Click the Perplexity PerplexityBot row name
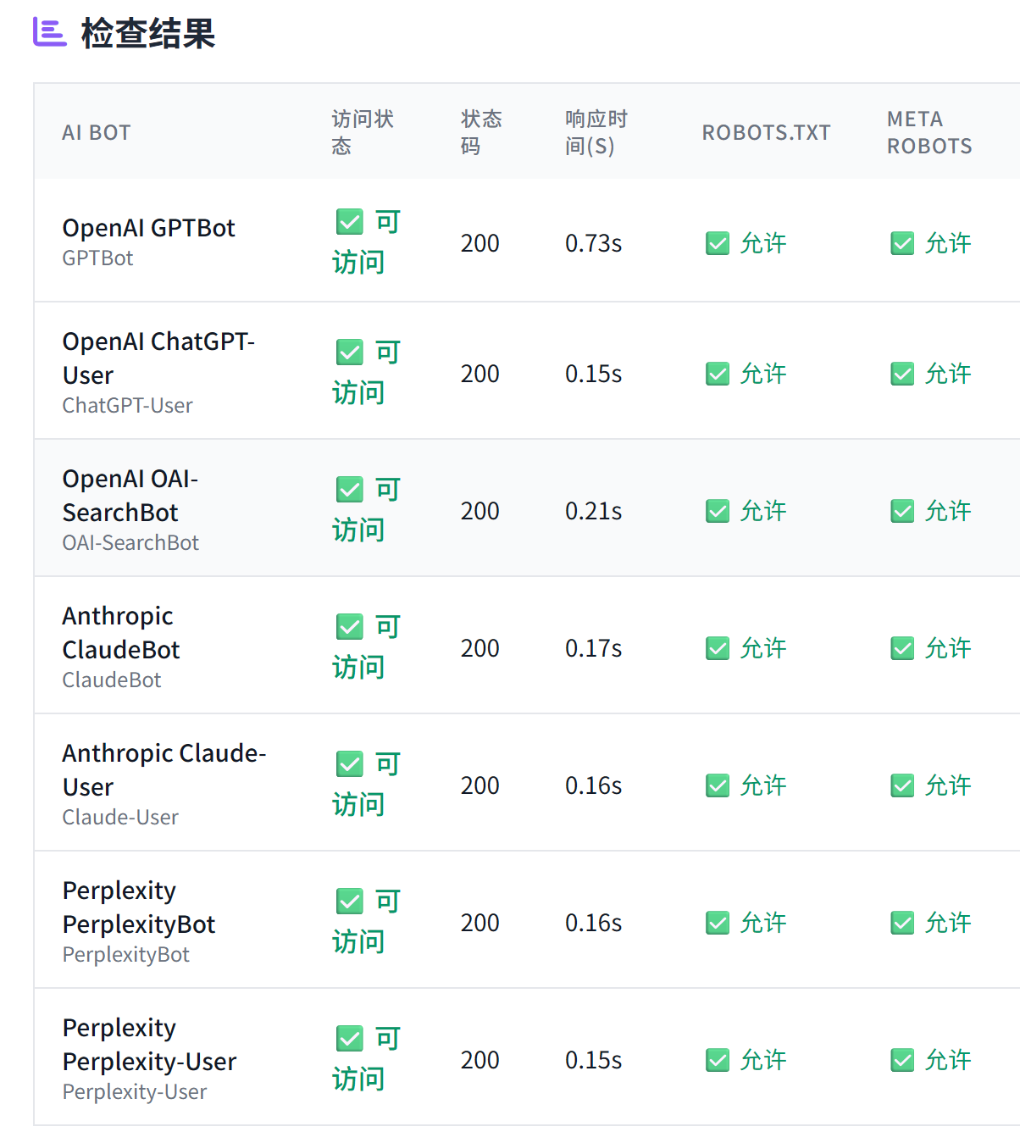This screenshot has height=1132, width=1020. [x=139, y=907]
